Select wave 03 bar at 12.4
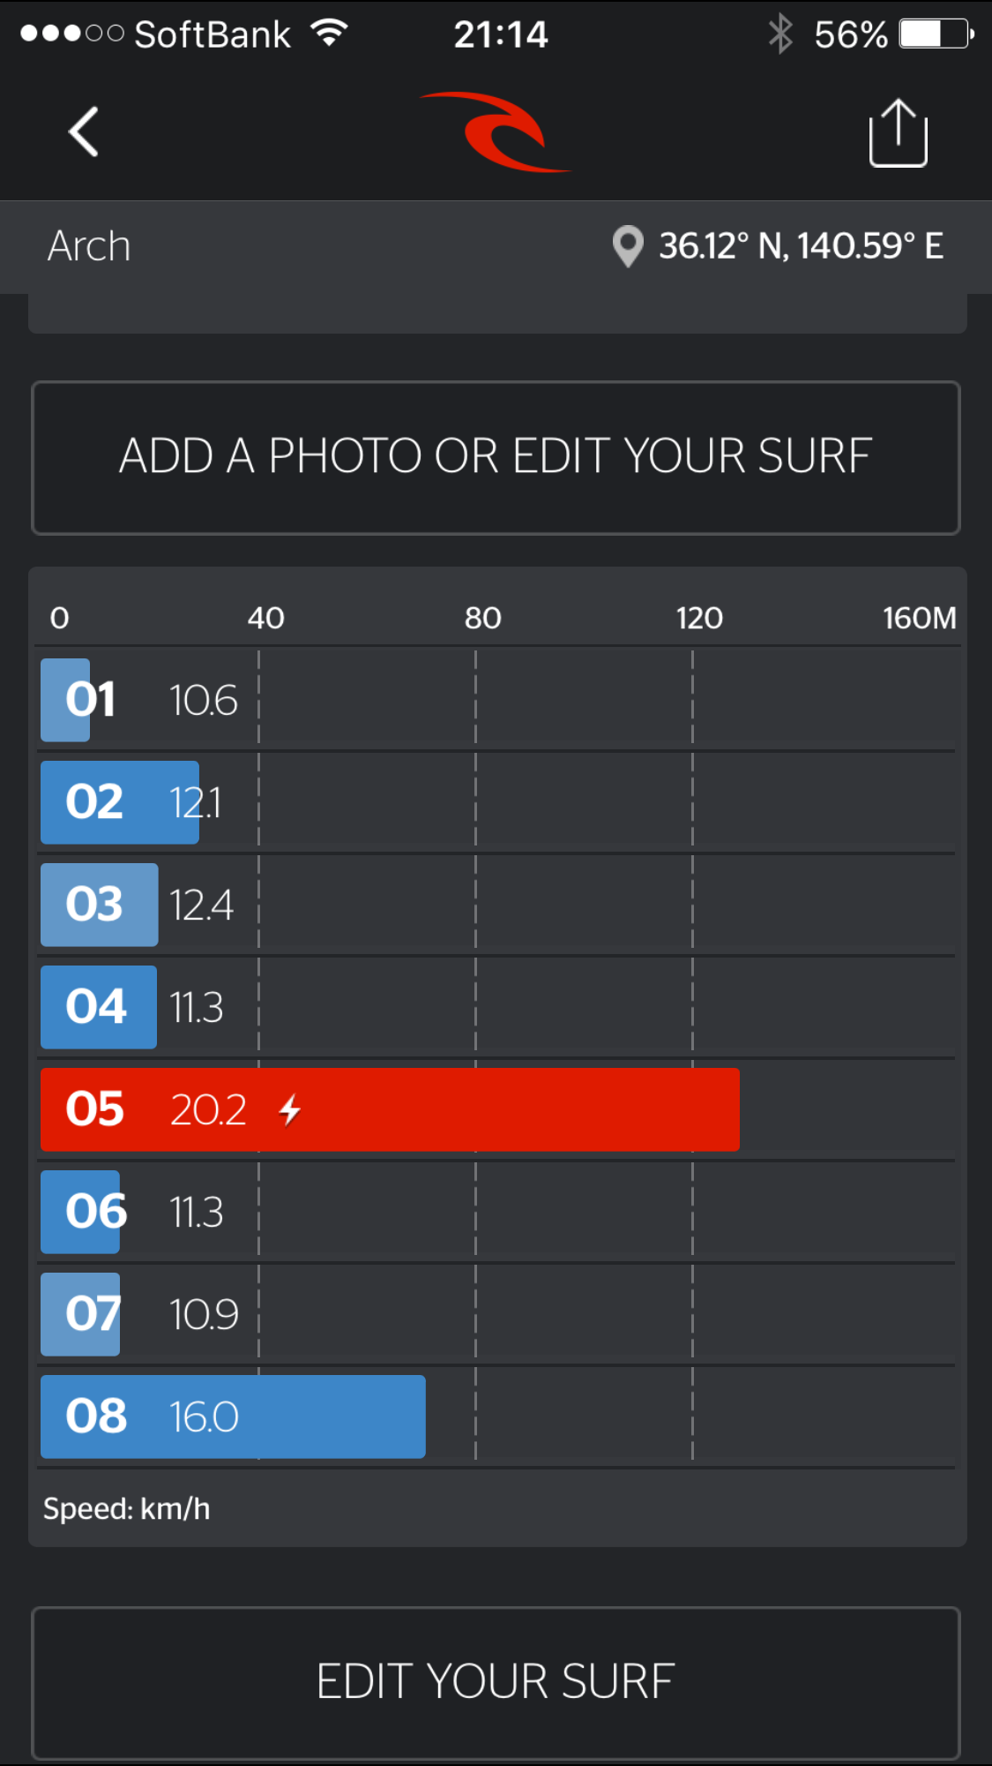Viewport: 992px width, 1766px height. click(100, 905)
